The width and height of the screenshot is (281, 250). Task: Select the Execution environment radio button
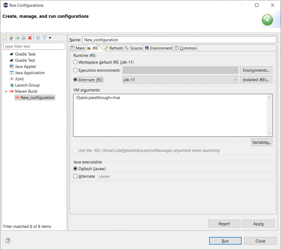tap(75, 70)
